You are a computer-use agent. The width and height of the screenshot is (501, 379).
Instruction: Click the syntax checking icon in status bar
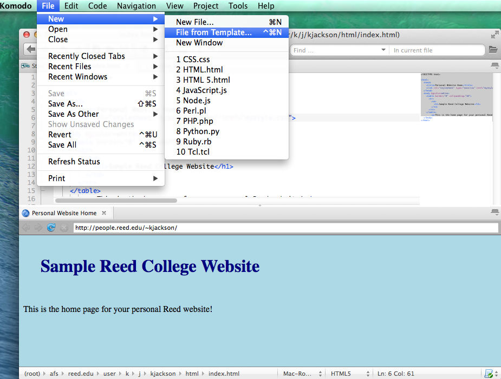pos(489,374)
